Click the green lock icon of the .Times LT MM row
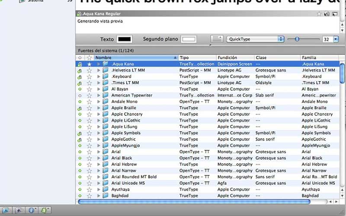 tap(80, 83)
